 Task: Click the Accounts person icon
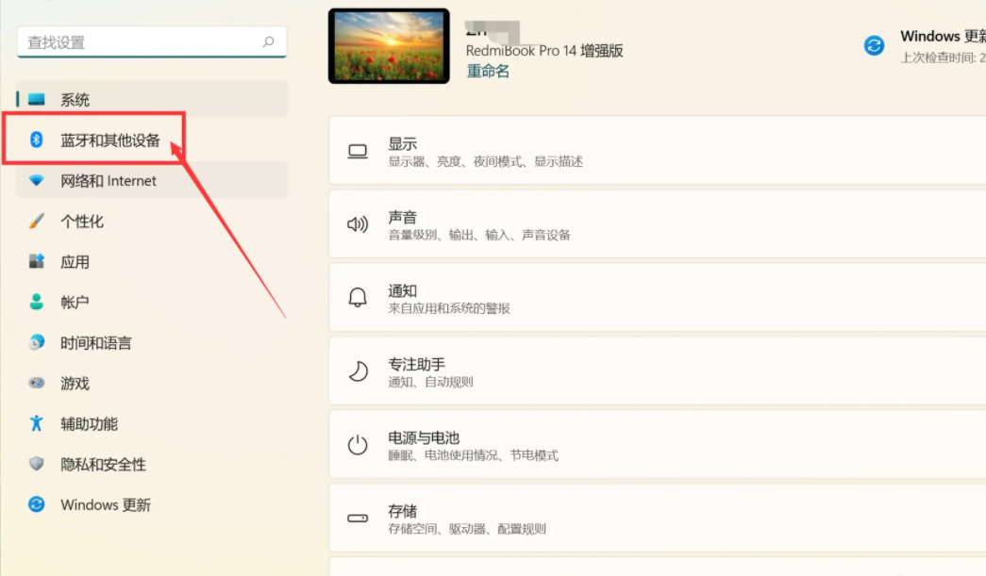(x=37, y=303)
